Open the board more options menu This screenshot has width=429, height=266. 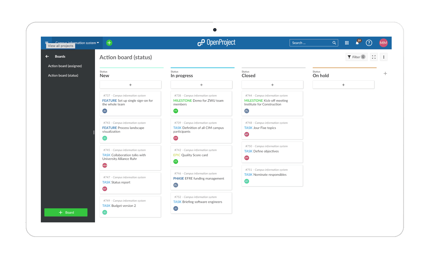pyautogui.click(x=384, y=57)
